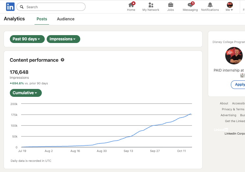The width and height of the screenshot is (245, 172).
Task: Open the Privacy & Terms link
Action: (x=233, y=109)
